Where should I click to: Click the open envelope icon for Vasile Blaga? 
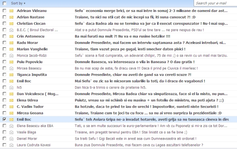[11, 132]
